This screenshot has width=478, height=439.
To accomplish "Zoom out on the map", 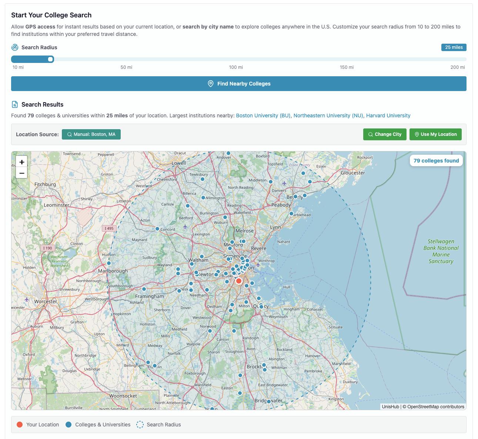I will [x=22, y=173].
